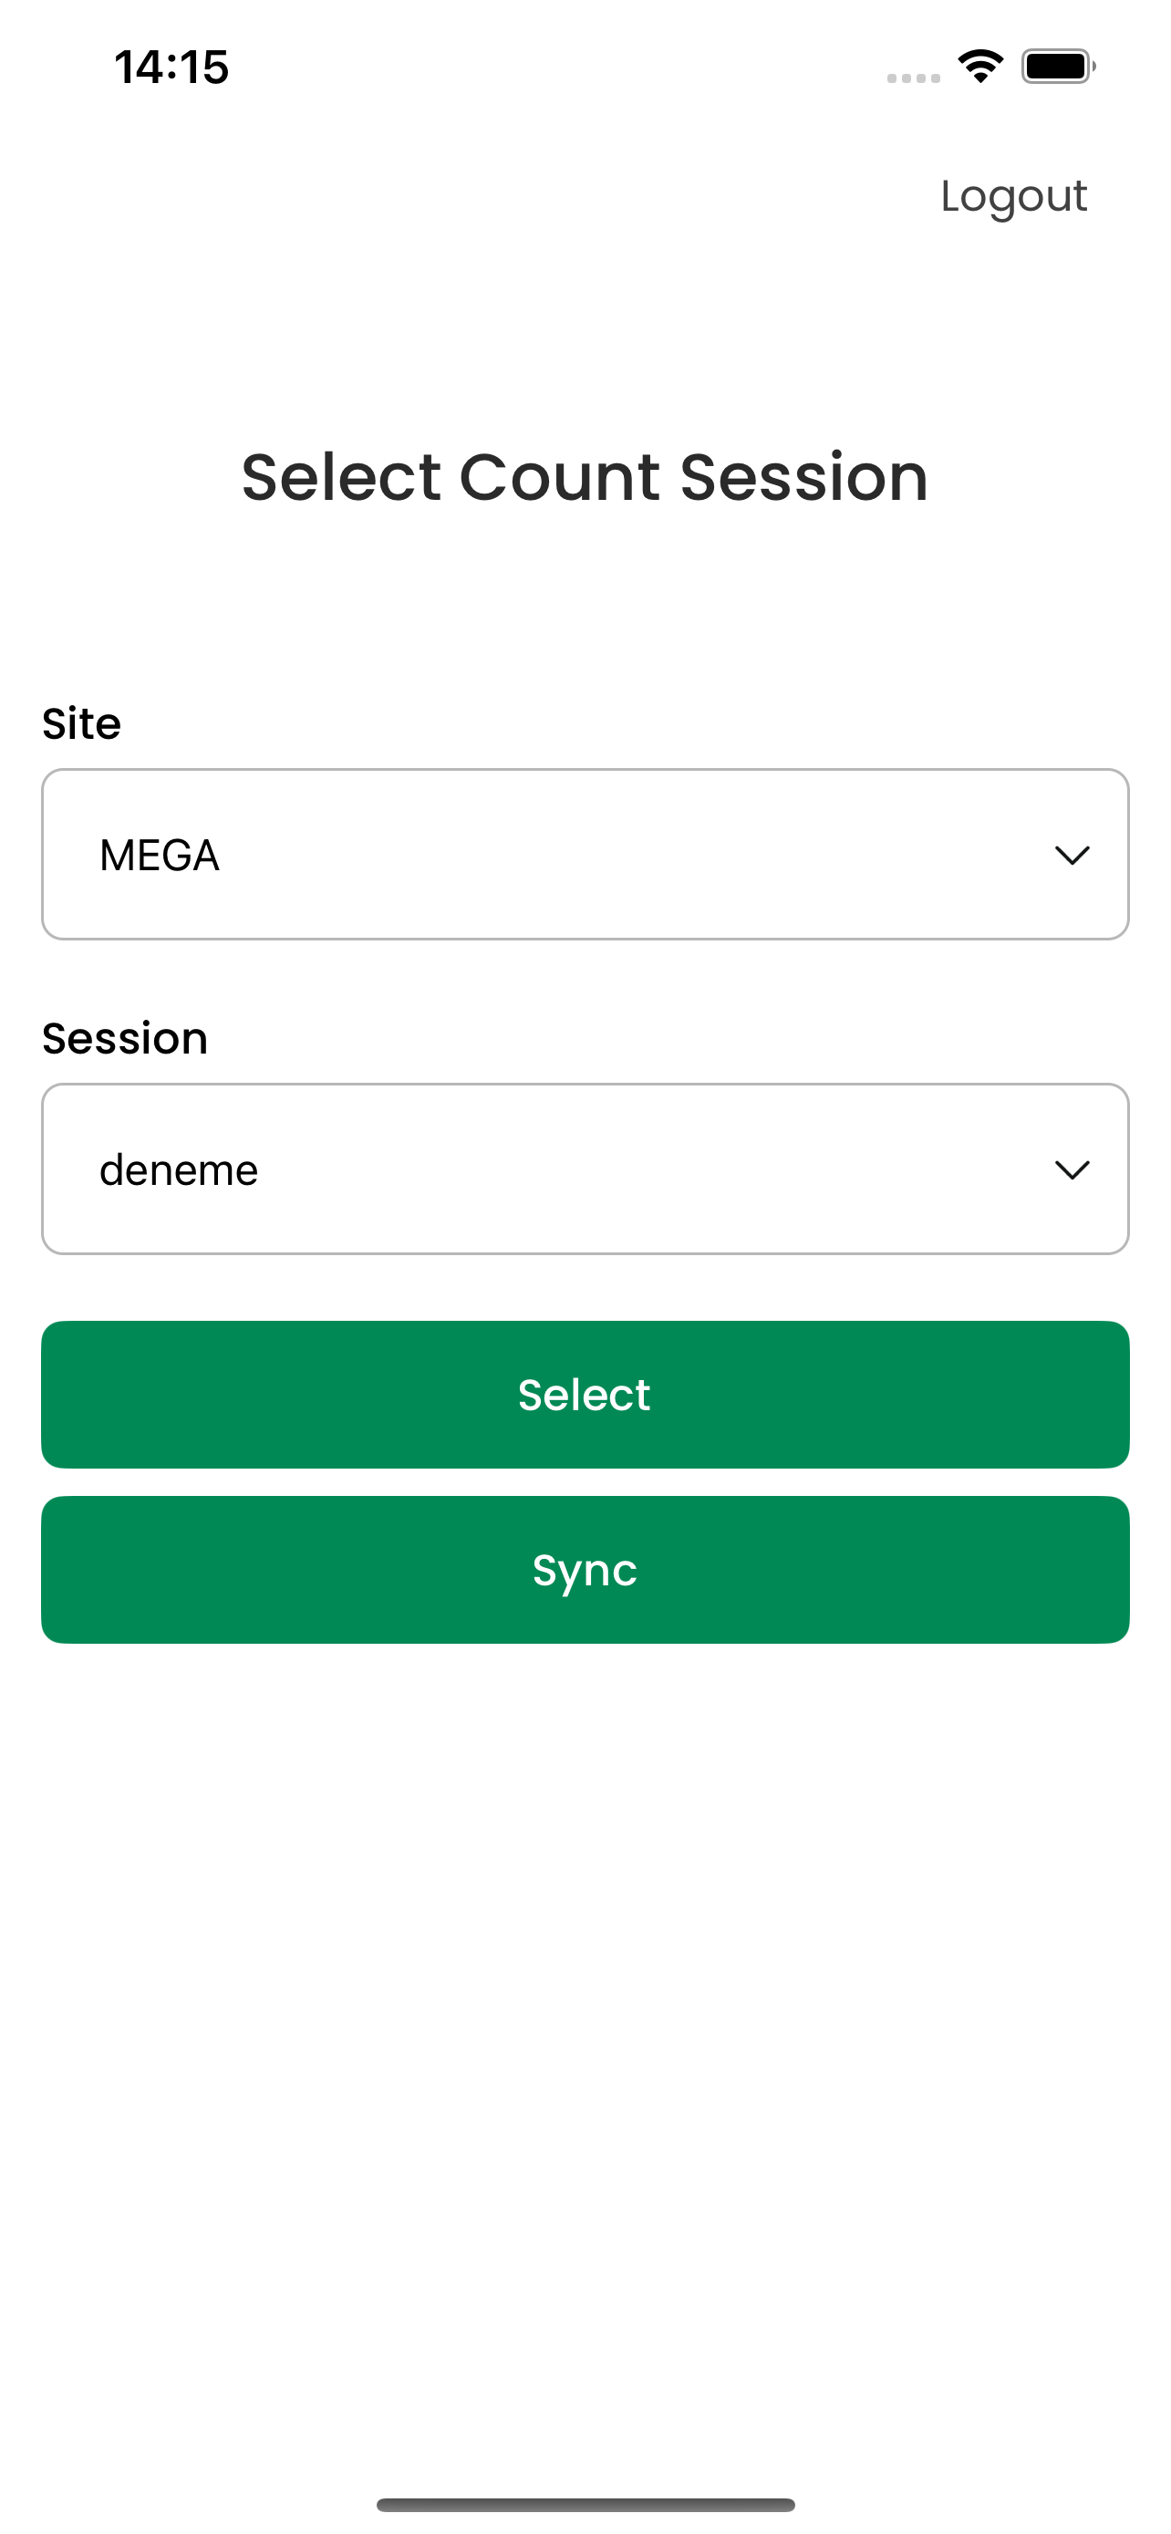Open the Site dropdown showing MEGA
1171x2534 pixels.
coord(585,854)
